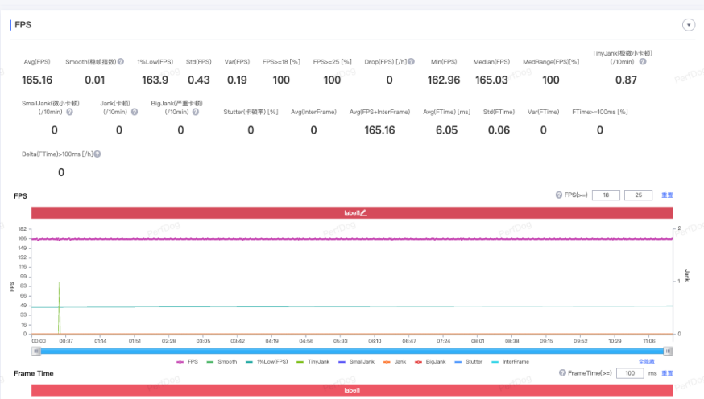The width and height of the screenshot is (704, 399).
Task: Grab the right handle of the time range slider
Action: click(668, 351)
